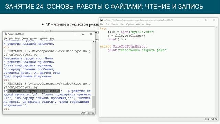Image resolution: width=220 pixels, height=124 pixels.
Task: Click the Shell vertical scrollbar thumb
Action: [93, 102]
